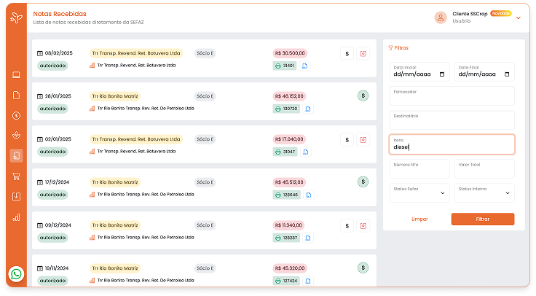
Task: Click the dollar coin sidebar icon
Action: [x=17, y=115]
